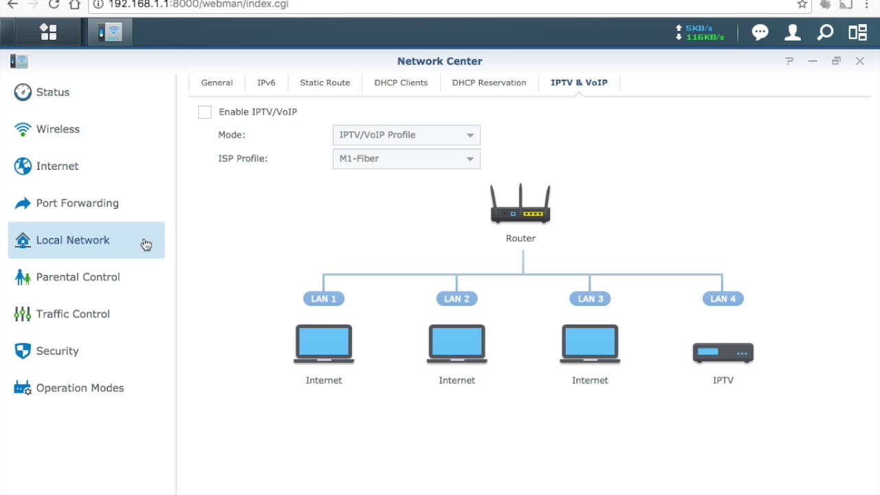Open the ISP Profile dropdown M1-Fiber
Viewport: 880px width, 495px height.
406,159
